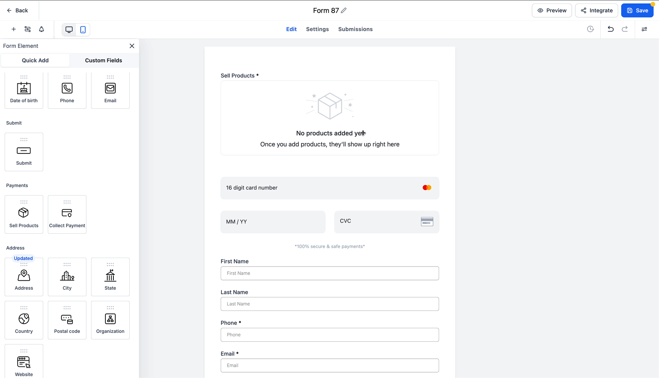This screenshot has height=378, width=659.
Task: Go to the Submissions tab
Action: 355,29
